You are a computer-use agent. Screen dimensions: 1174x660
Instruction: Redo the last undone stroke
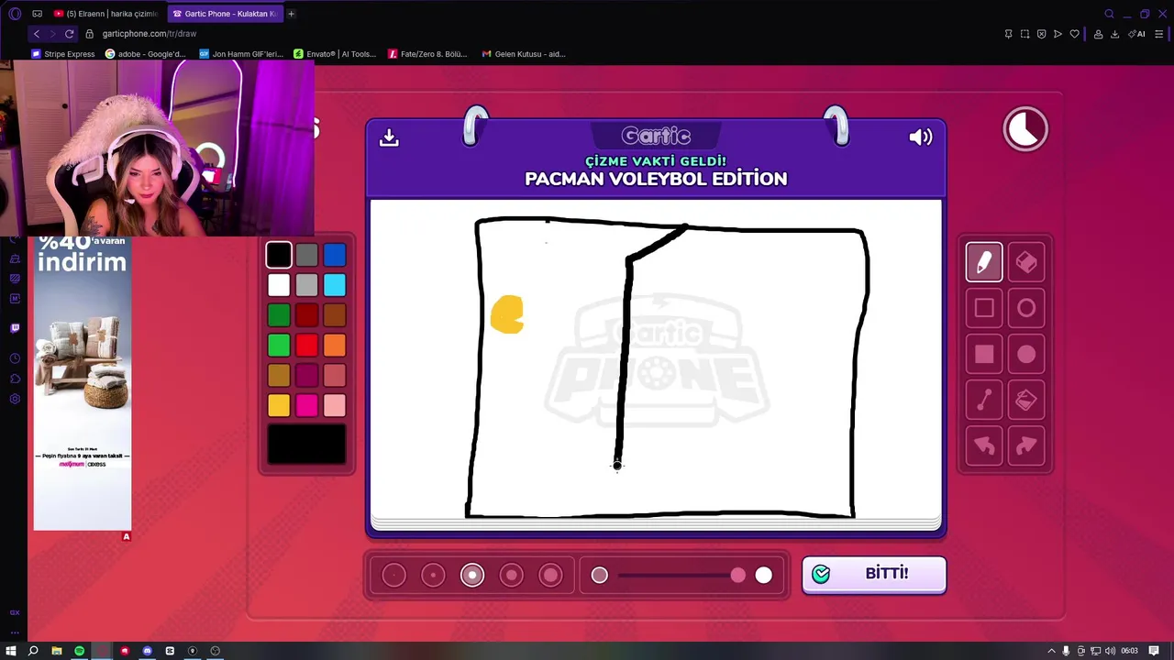click(1026, 445)
